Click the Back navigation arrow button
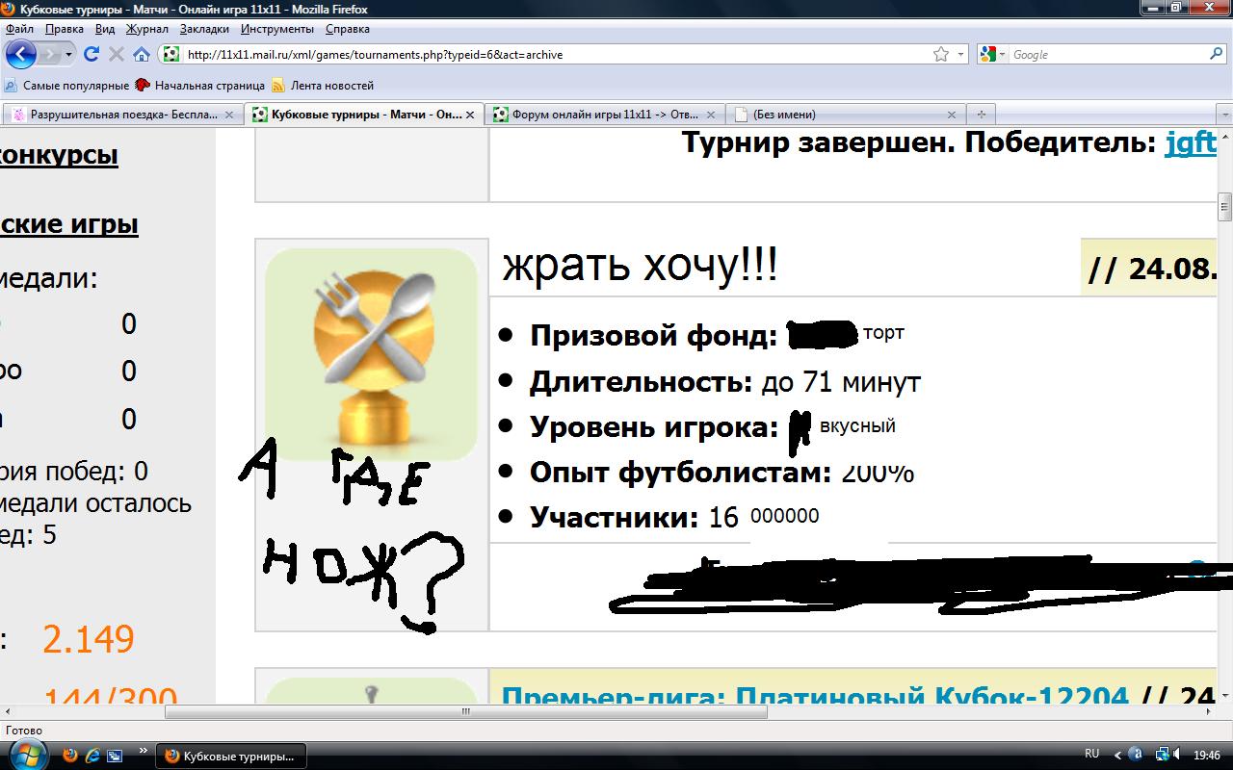Screen dimensions: 1233x770 point(21,54)
